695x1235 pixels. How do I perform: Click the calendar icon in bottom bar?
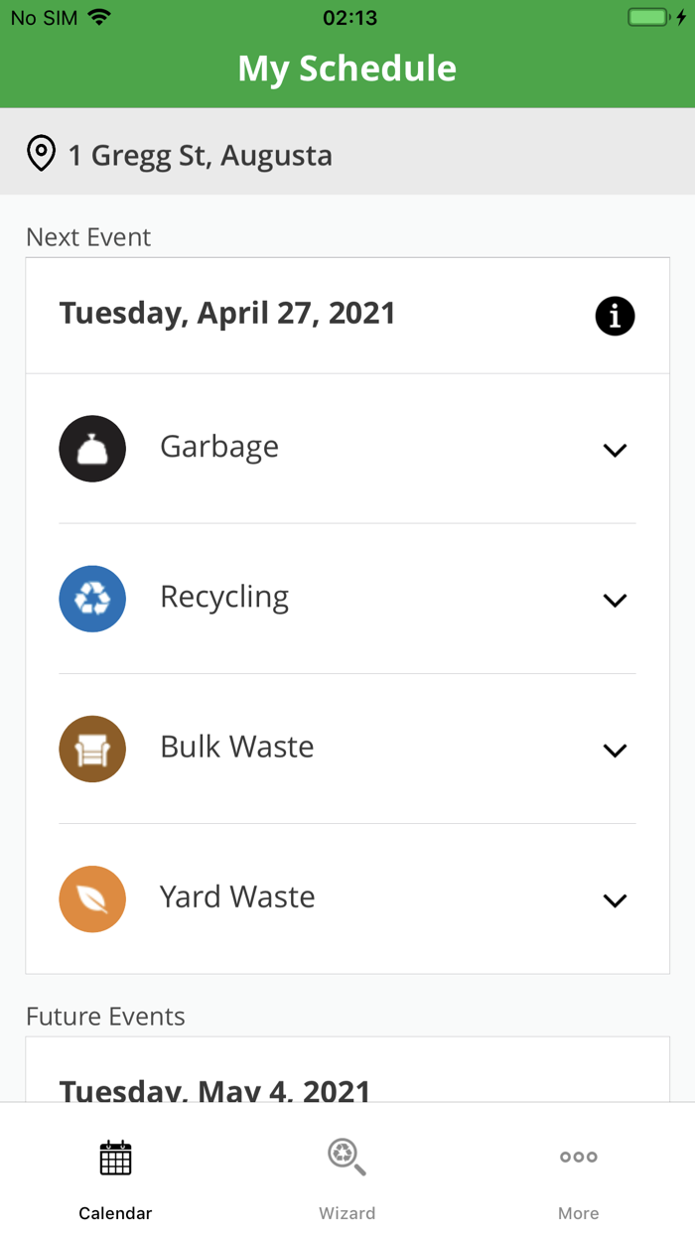115,1157
